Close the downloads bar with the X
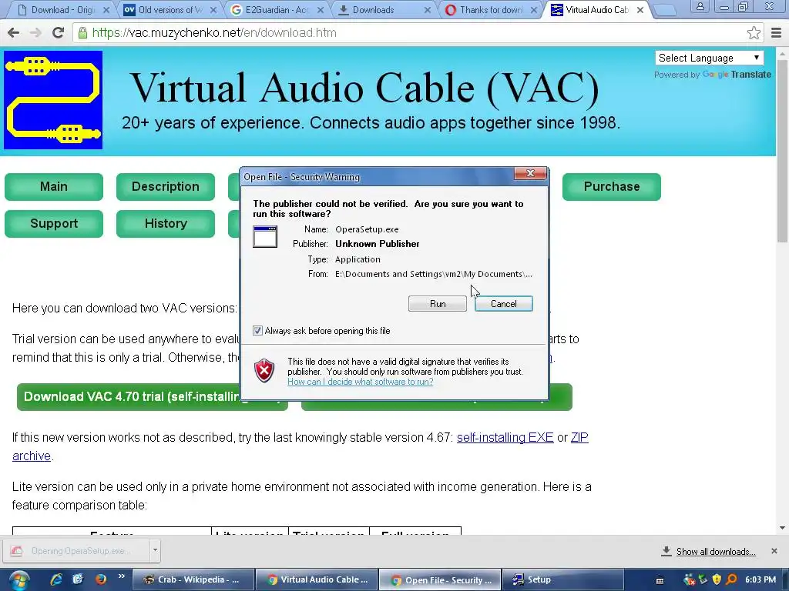 click(x=774, y=551)
